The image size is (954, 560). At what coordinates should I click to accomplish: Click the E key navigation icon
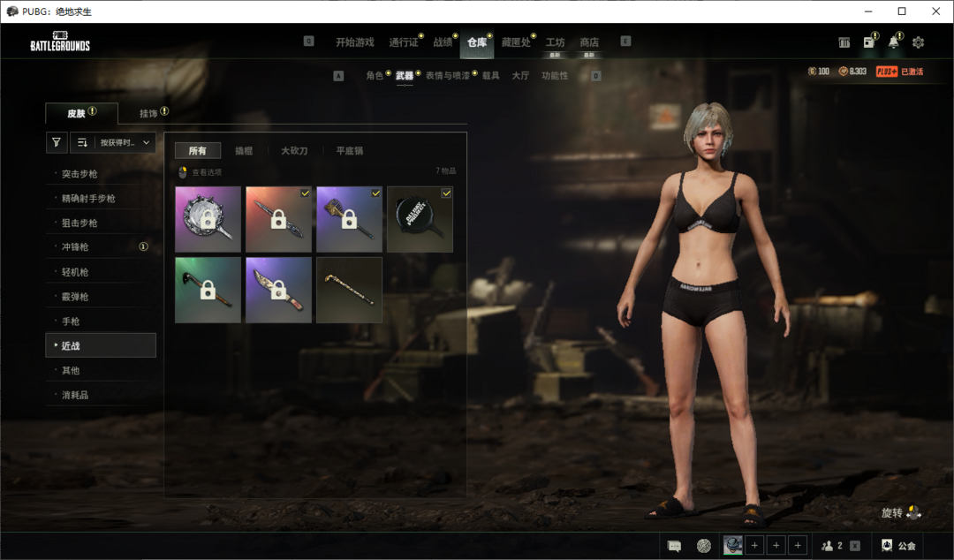click(x=625, y=42)
